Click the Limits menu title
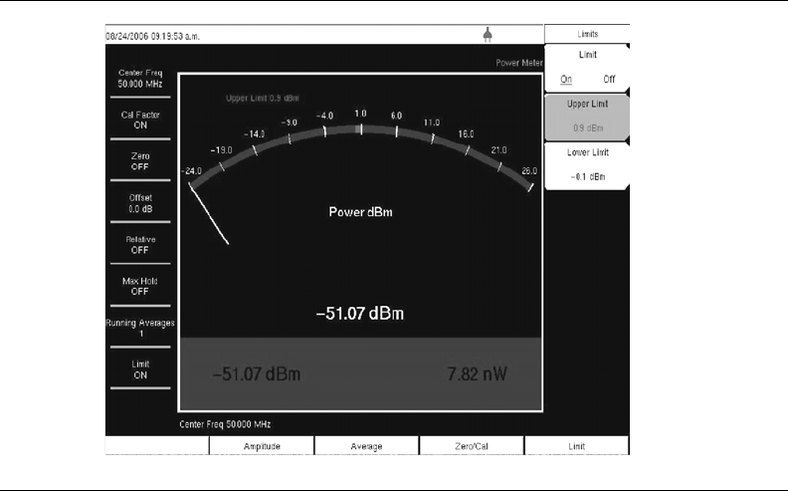788x491 pixels. [x=587, y=34]
